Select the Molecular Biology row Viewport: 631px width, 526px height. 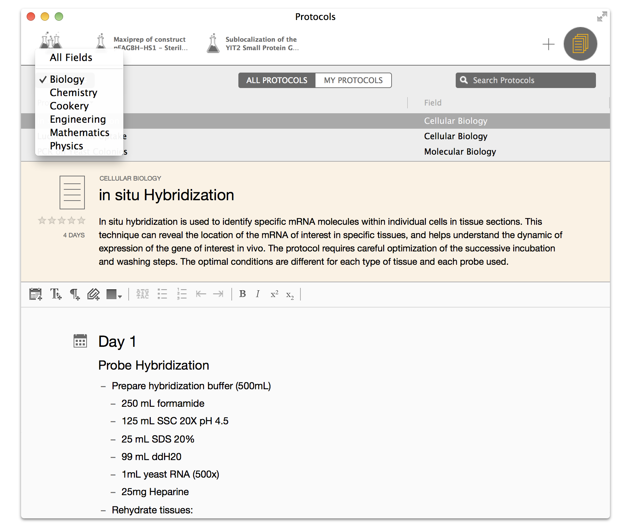tap(315, 152)
